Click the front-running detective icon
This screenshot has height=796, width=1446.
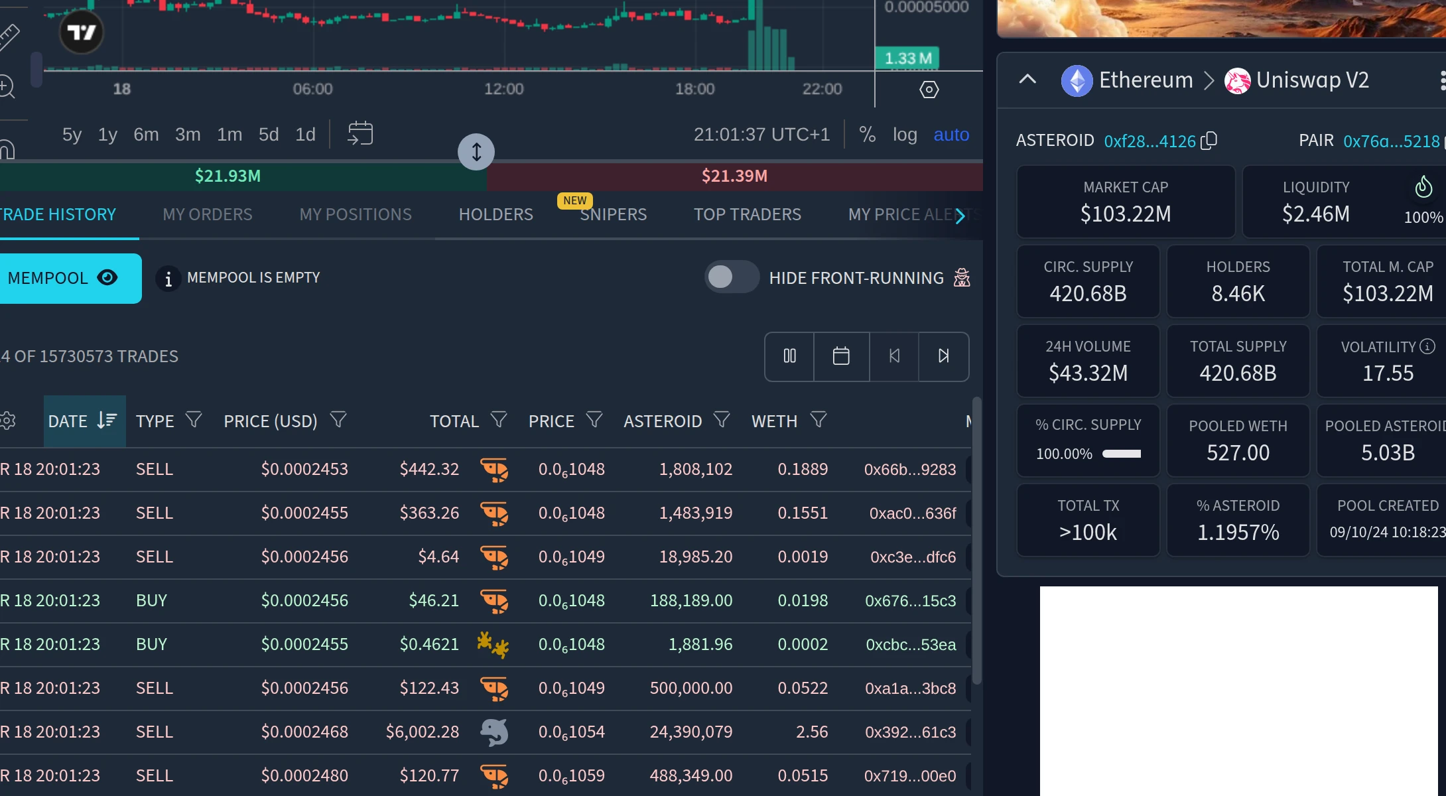pos(962,277)
